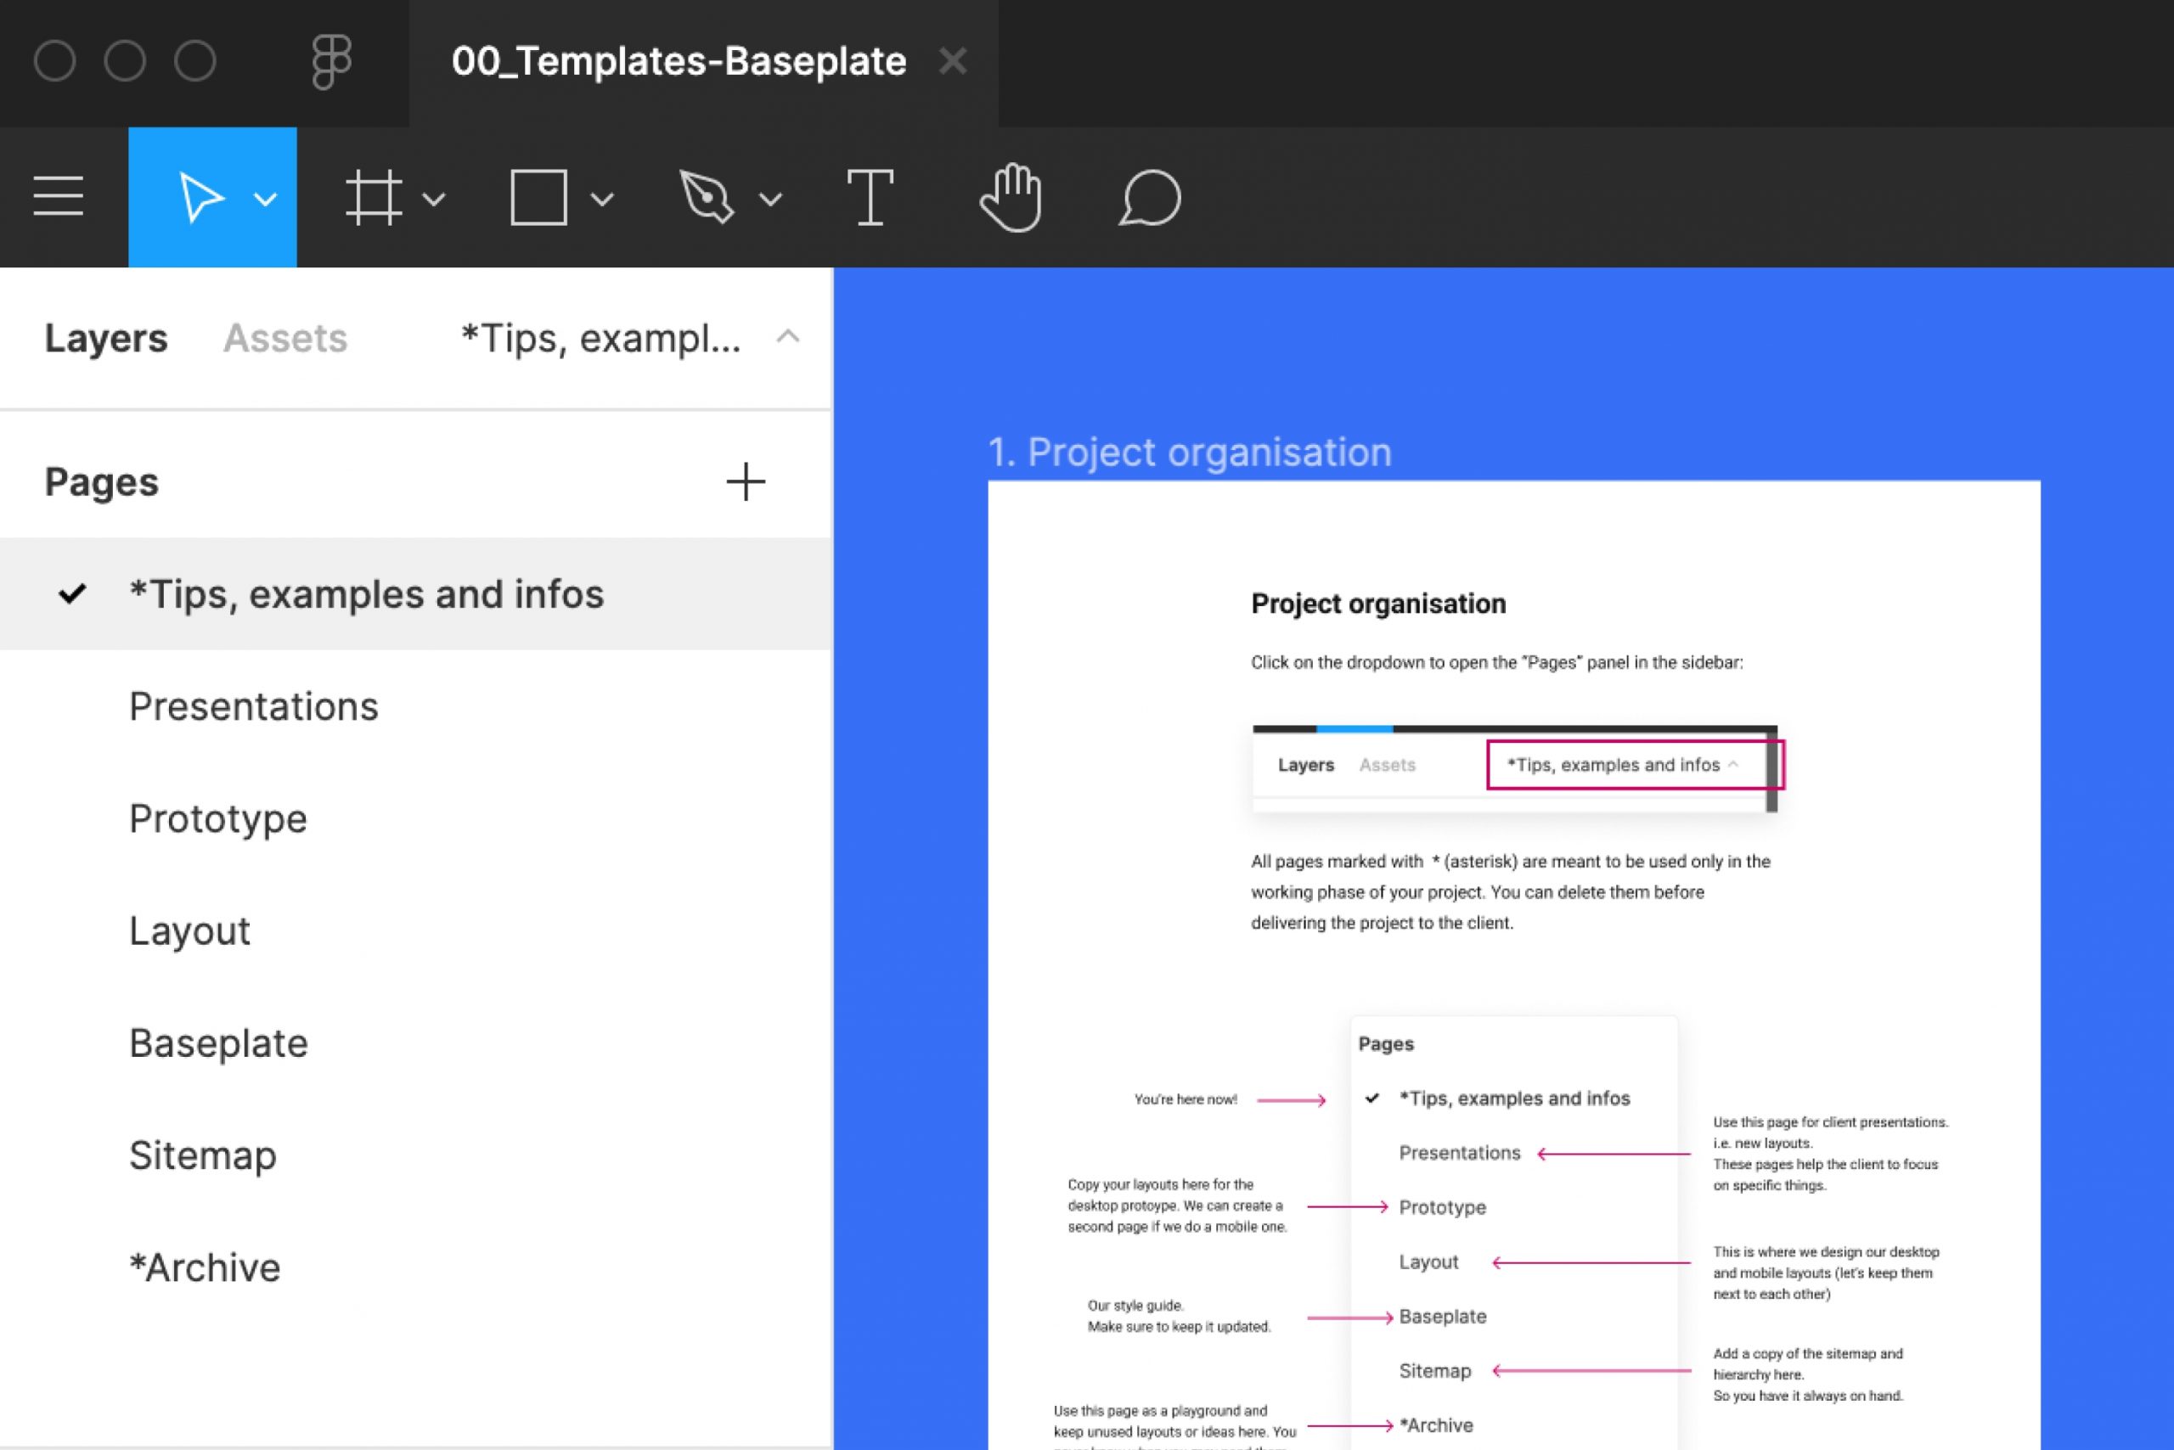Viewport: 2174px width, 1450px height.
Task: Open the Prototype page
Action: 416,818
